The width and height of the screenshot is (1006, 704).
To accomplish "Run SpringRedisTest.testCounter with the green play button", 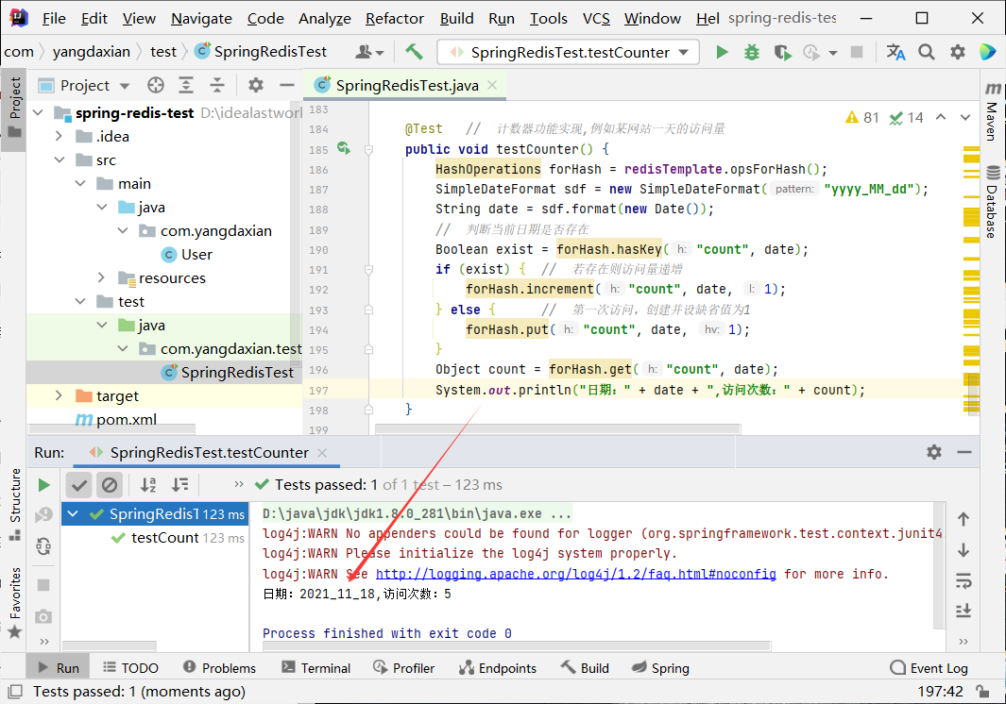I will click(722, 52).
